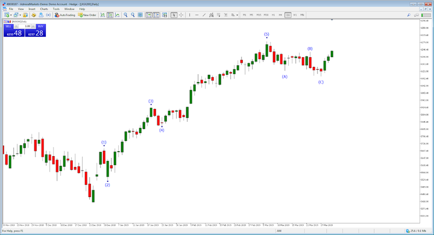The height and width of the screenshot is (235, 434).
Task: Expand the profiles dropdown arrow
Action: click(20, 15)
